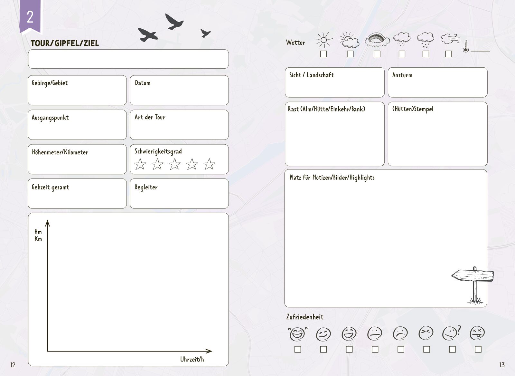Tick the checkbox below the rain cloud

point(402,54)
